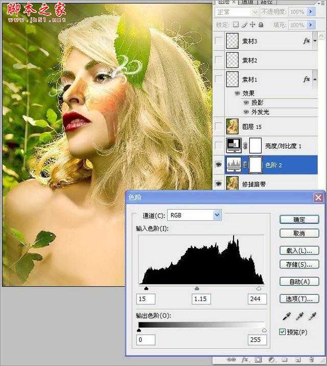Lock layer position with the move icon
The image size is (327, 366).
[252, 25]
